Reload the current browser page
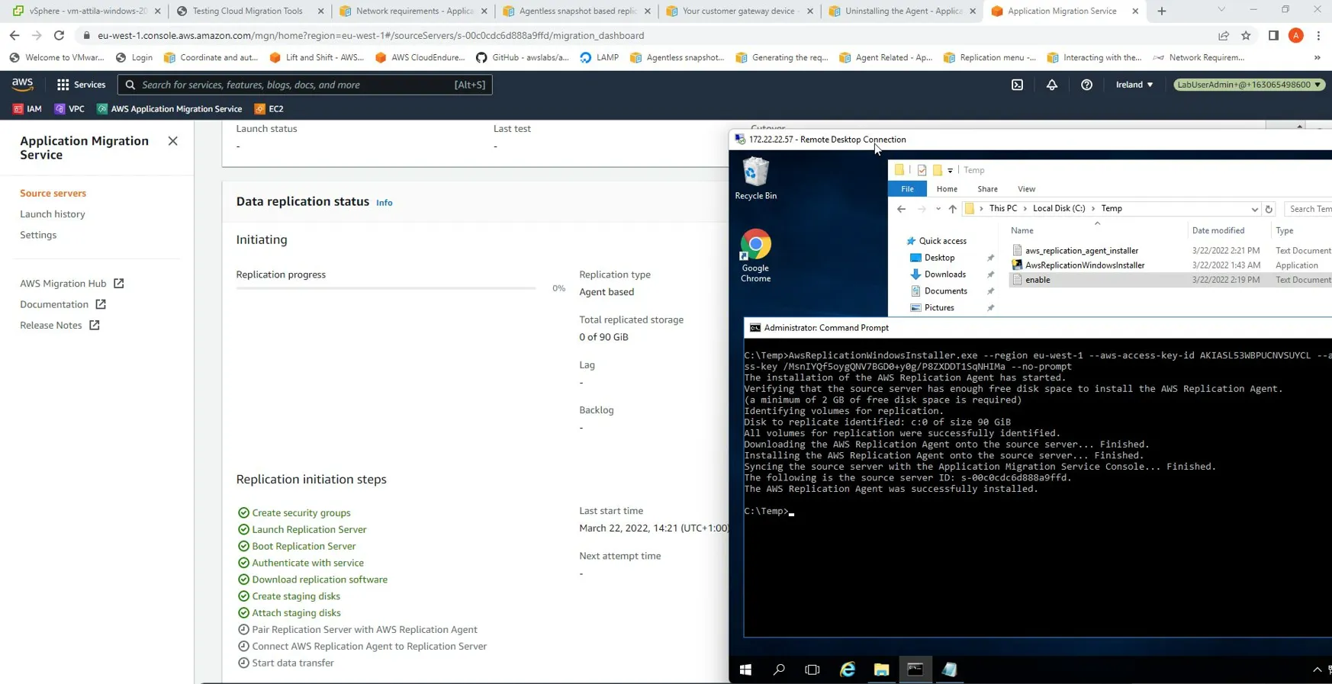Screen dimensions: 1332x684 coord(59,35)
